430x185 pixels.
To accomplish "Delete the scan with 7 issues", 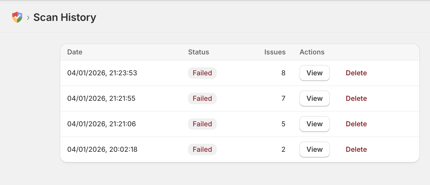I will (356, 99).
